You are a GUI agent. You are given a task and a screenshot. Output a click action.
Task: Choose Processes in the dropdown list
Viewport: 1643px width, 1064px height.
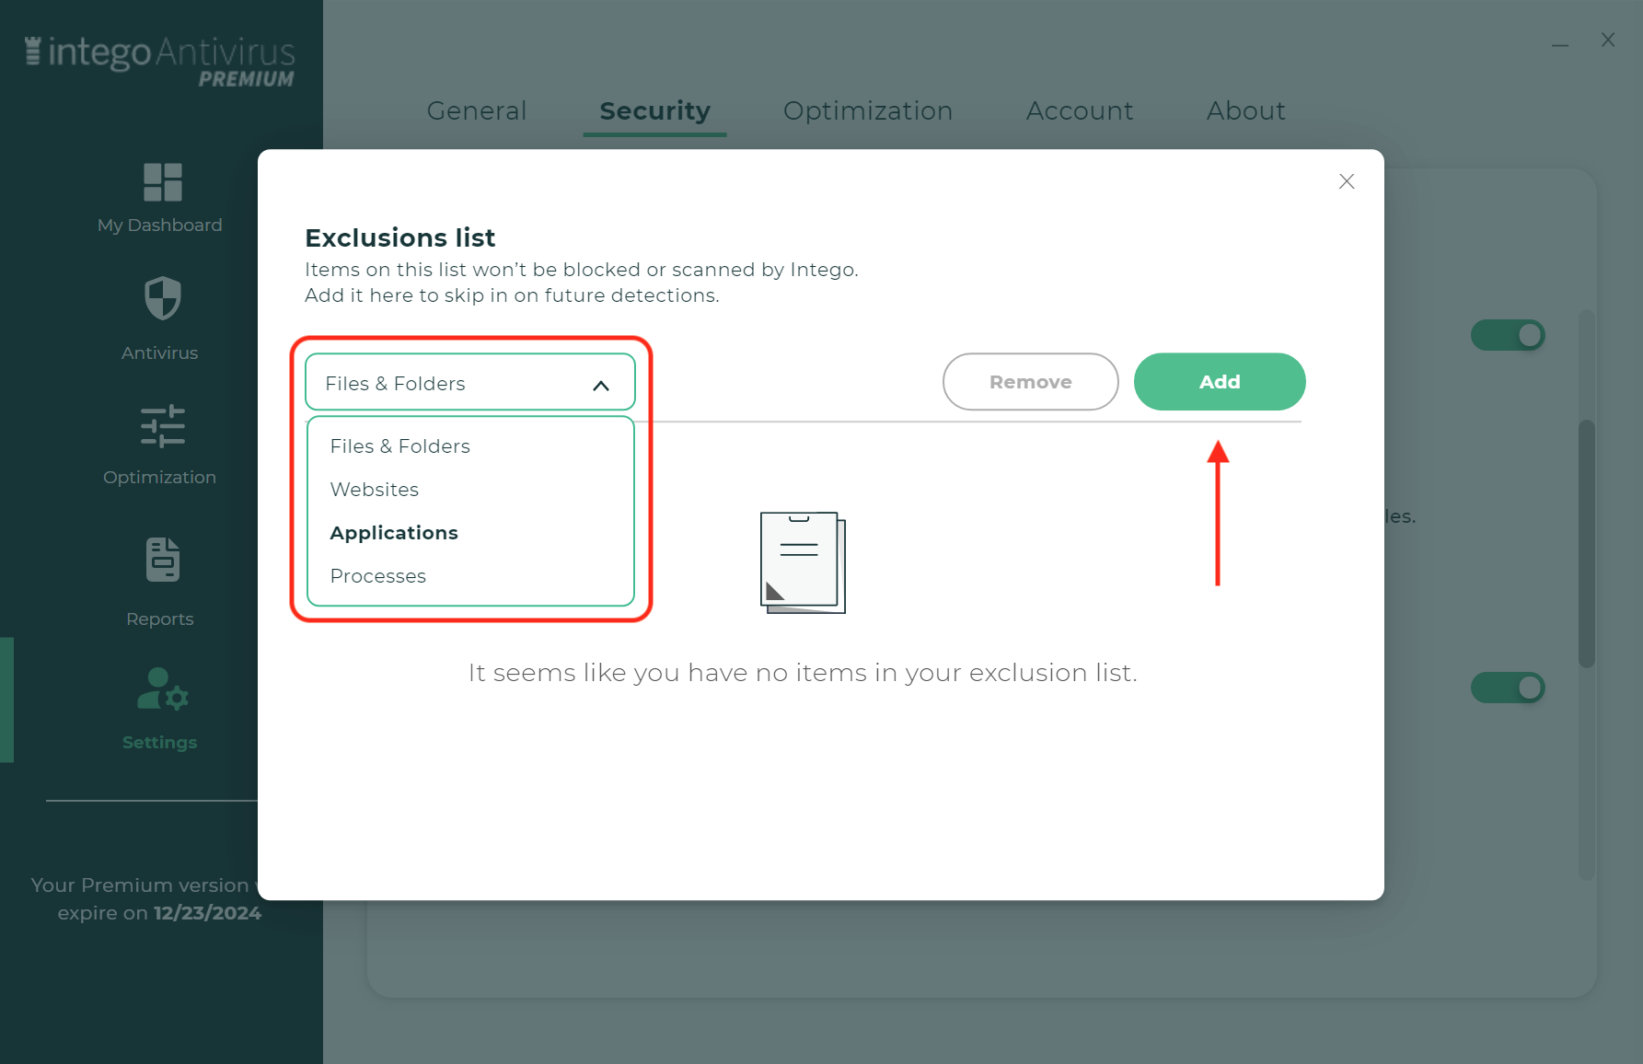click(x=377, y=576)
